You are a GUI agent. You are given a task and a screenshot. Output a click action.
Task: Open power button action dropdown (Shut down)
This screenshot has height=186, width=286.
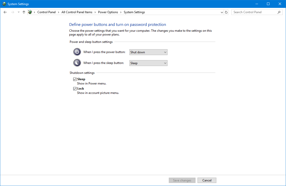tap(148, 52)
